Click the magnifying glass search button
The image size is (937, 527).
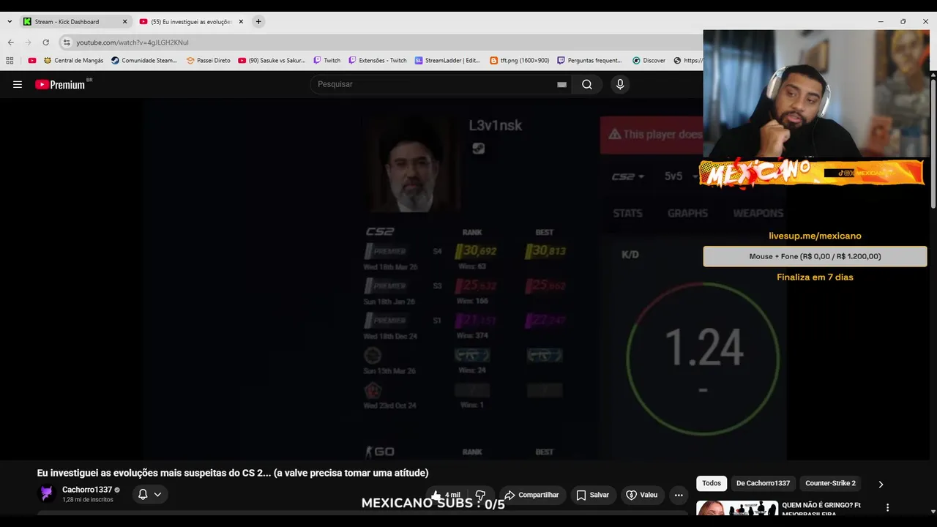[587, 84]
